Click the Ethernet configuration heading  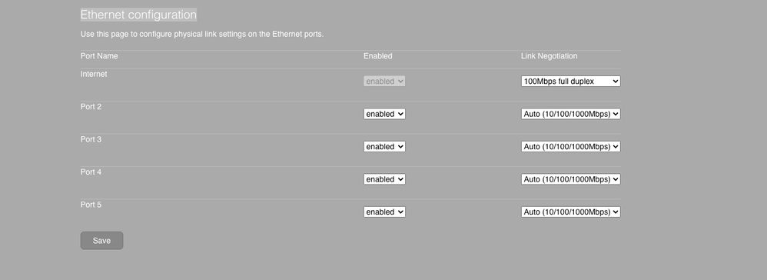tap(138, 15)
